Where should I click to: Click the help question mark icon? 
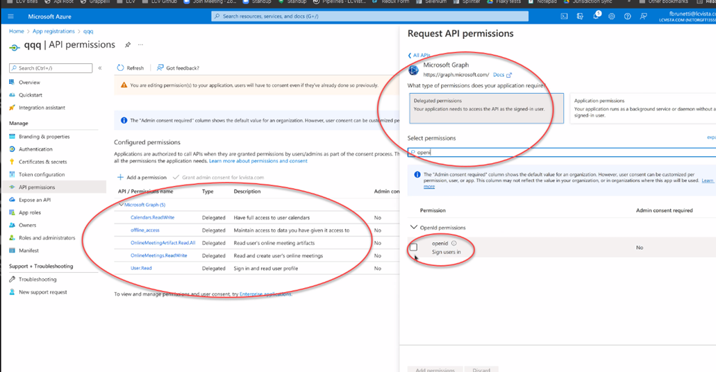pyautogui.click(x=628, y=16)
